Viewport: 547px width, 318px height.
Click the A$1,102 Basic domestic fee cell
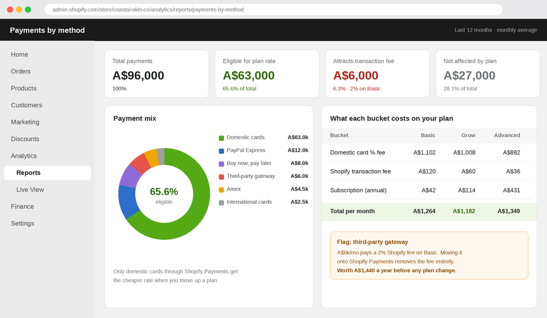click(x=424, y=153)
